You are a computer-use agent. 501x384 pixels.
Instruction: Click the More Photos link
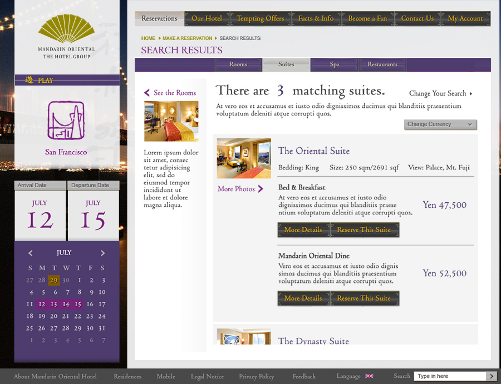pos(236,189)
